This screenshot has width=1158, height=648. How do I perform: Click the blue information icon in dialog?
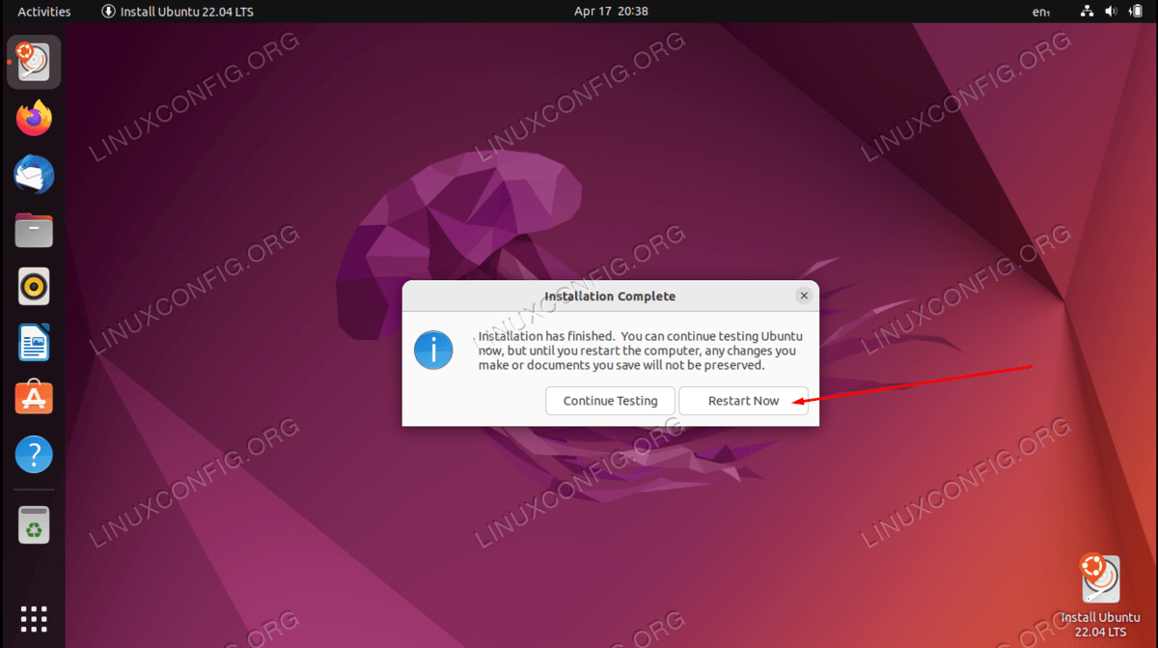[x=433, y=350]
